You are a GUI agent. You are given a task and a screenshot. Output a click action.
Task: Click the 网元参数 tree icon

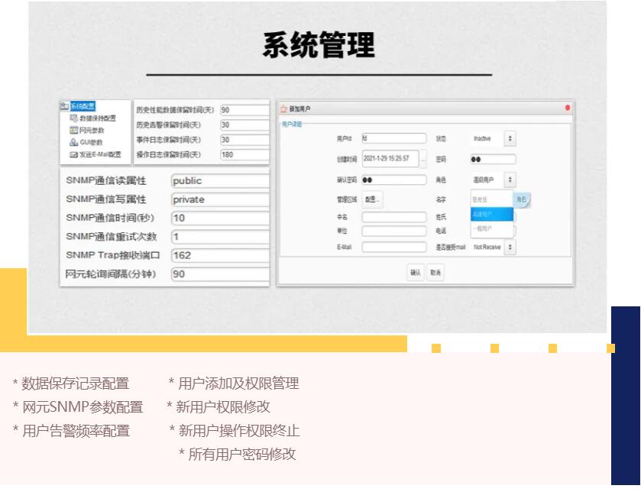(73, 131)
